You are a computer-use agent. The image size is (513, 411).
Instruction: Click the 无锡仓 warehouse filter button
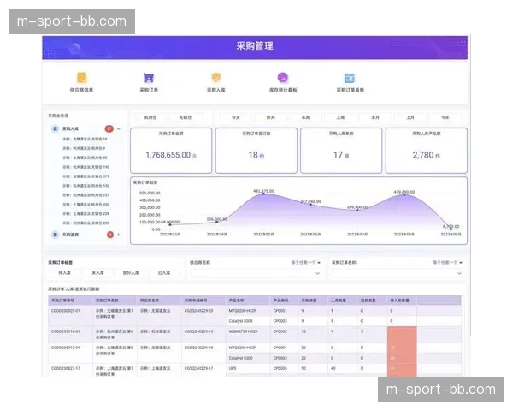186,117
